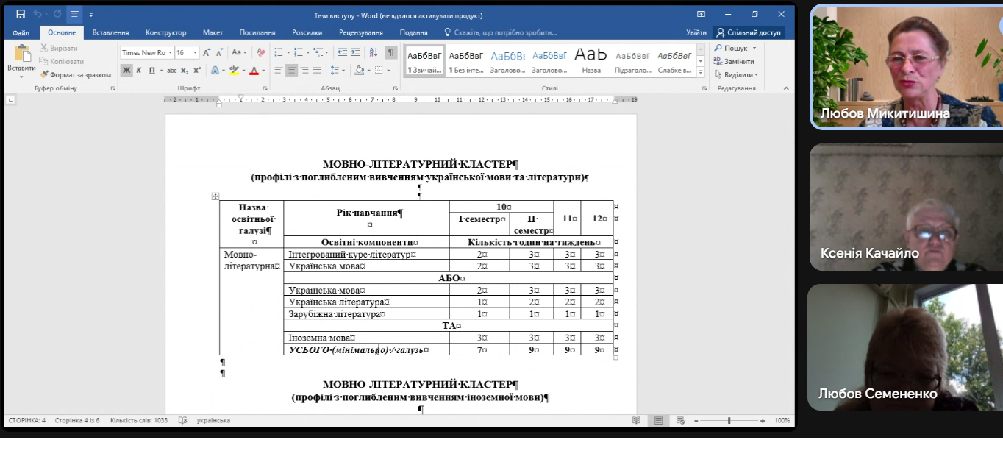
Task: Click the Спільний доступ button
Action: [749, 32]
